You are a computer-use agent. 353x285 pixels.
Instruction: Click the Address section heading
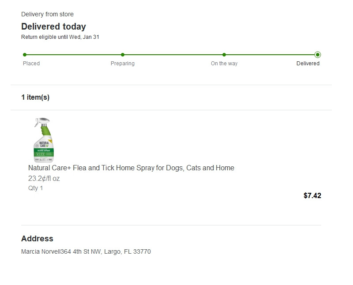point(37,239)
